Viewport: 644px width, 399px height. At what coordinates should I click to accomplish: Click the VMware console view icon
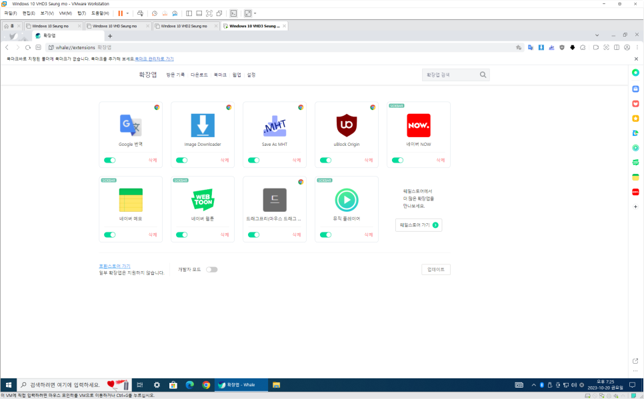pos(233,13)
